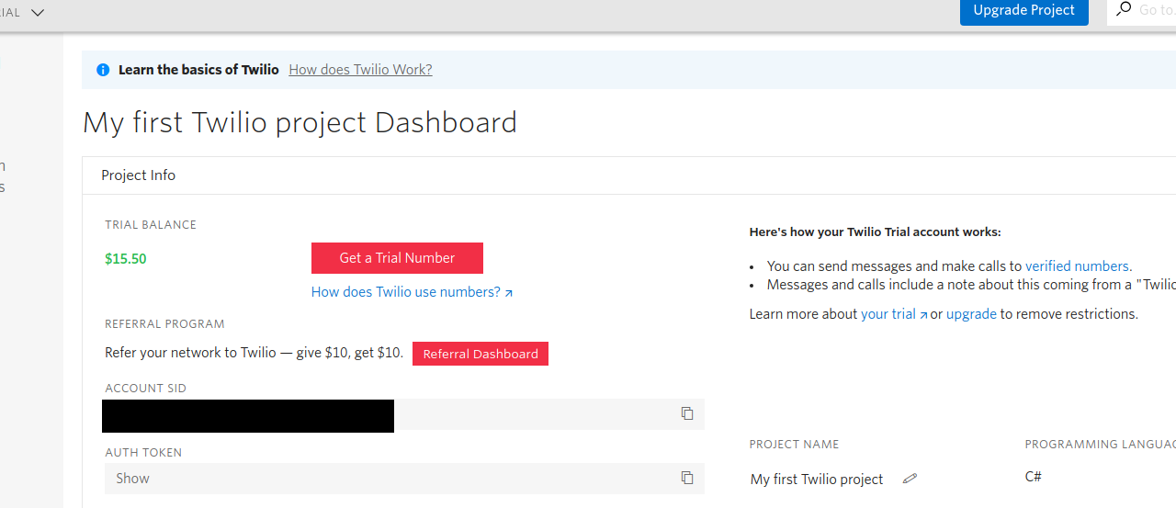The image size is (1176, 508).
Task: Expand the trial account dropdown chevron at top left
Action: [x=38, y=13]
